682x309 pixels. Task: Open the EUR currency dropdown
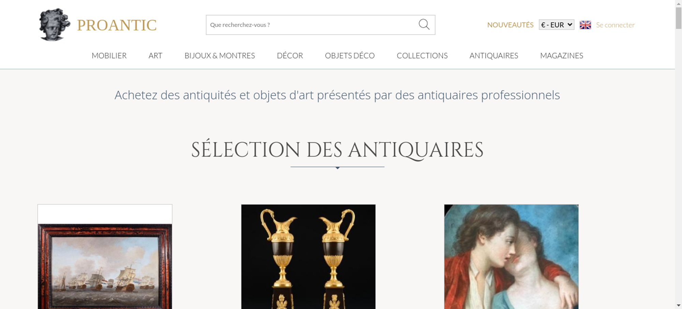click(557, 25)
